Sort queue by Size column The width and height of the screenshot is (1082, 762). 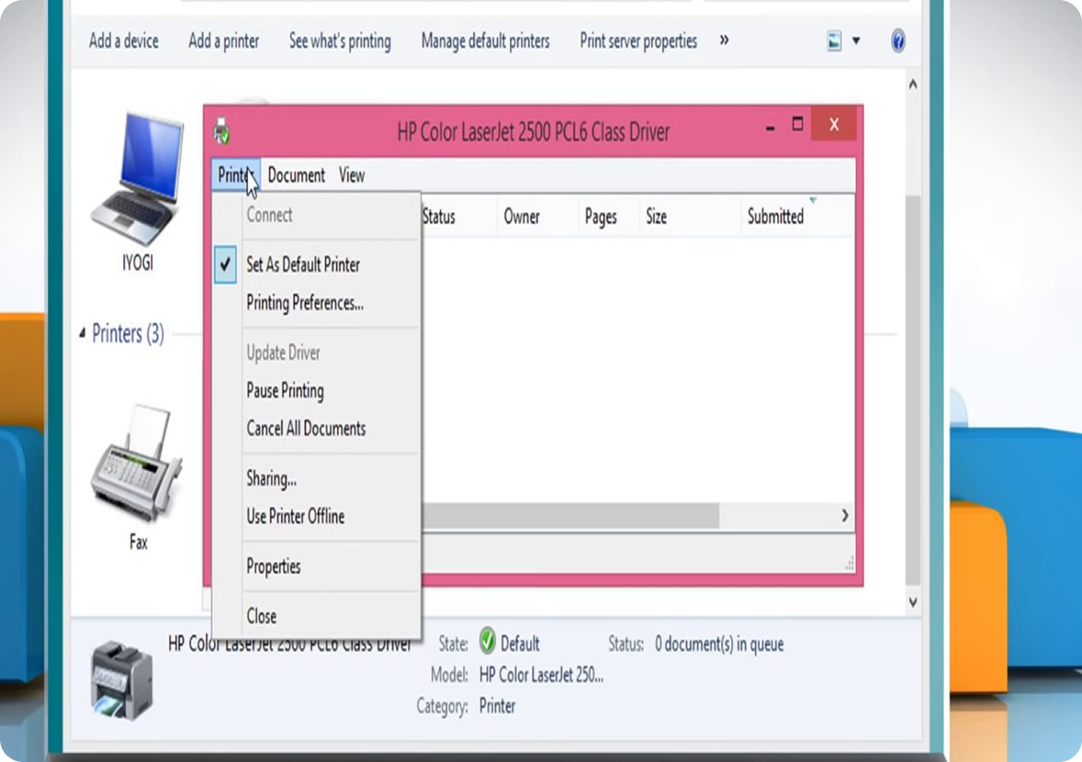click(690, 217)
